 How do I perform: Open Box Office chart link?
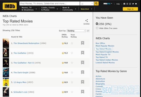tap(100, 43)
